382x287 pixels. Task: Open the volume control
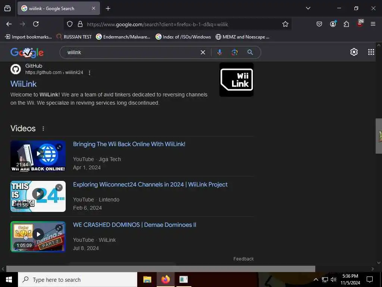coord(334,280)
